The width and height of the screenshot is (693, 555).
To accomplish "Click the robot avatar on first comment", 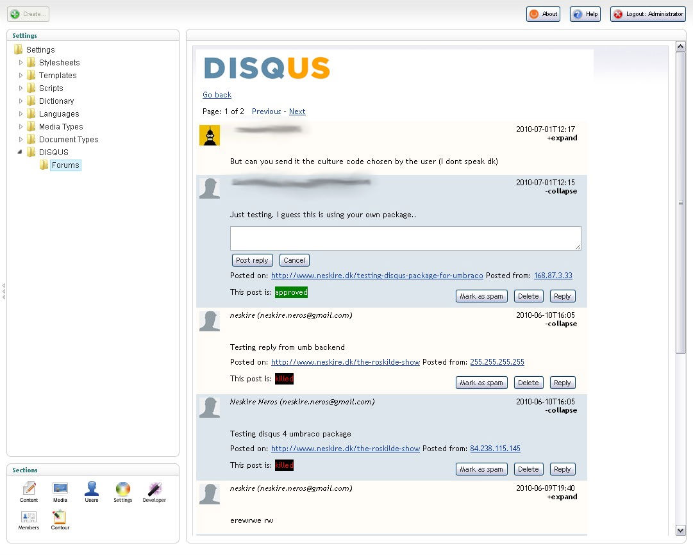I will coord(210,135).
